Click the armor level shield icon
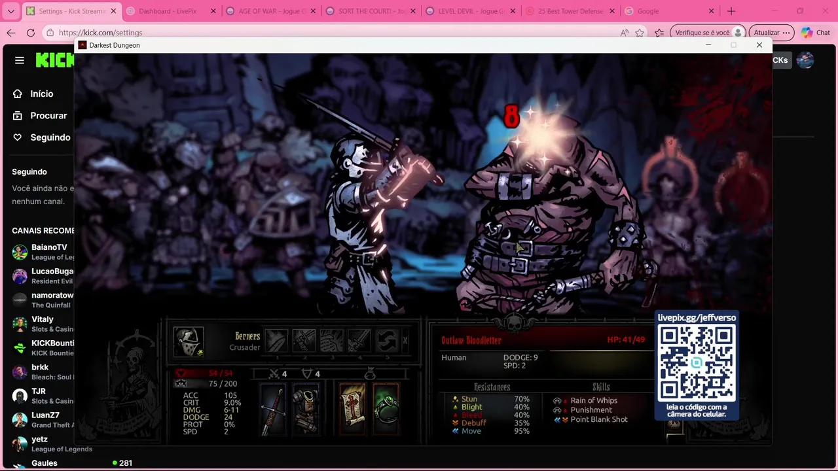This screenshot has width=838, height=471. [x=307, y=374]
